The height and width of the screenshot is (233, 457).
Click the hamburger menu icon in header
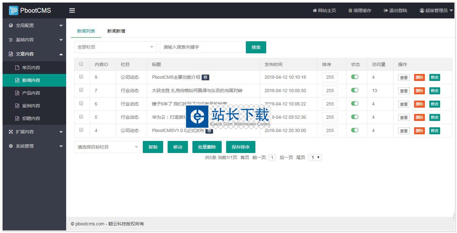(72, 10)
